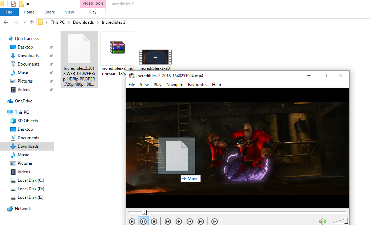This screenshot has width=370, height=225.
Task: Select the incredibles-2 WinRAR archive
Action: pyautogui.click(x=117, y=49)
